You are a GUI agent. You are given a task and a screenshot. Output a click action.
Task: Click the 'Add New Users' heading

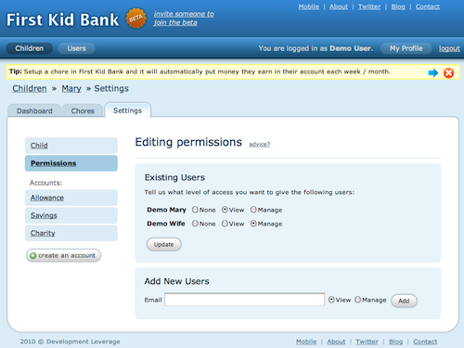pos(176,281)
